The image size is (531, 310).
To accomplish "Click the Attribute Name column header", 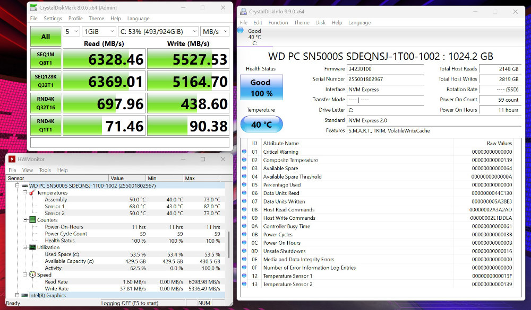I will click(x=357, y=143).
